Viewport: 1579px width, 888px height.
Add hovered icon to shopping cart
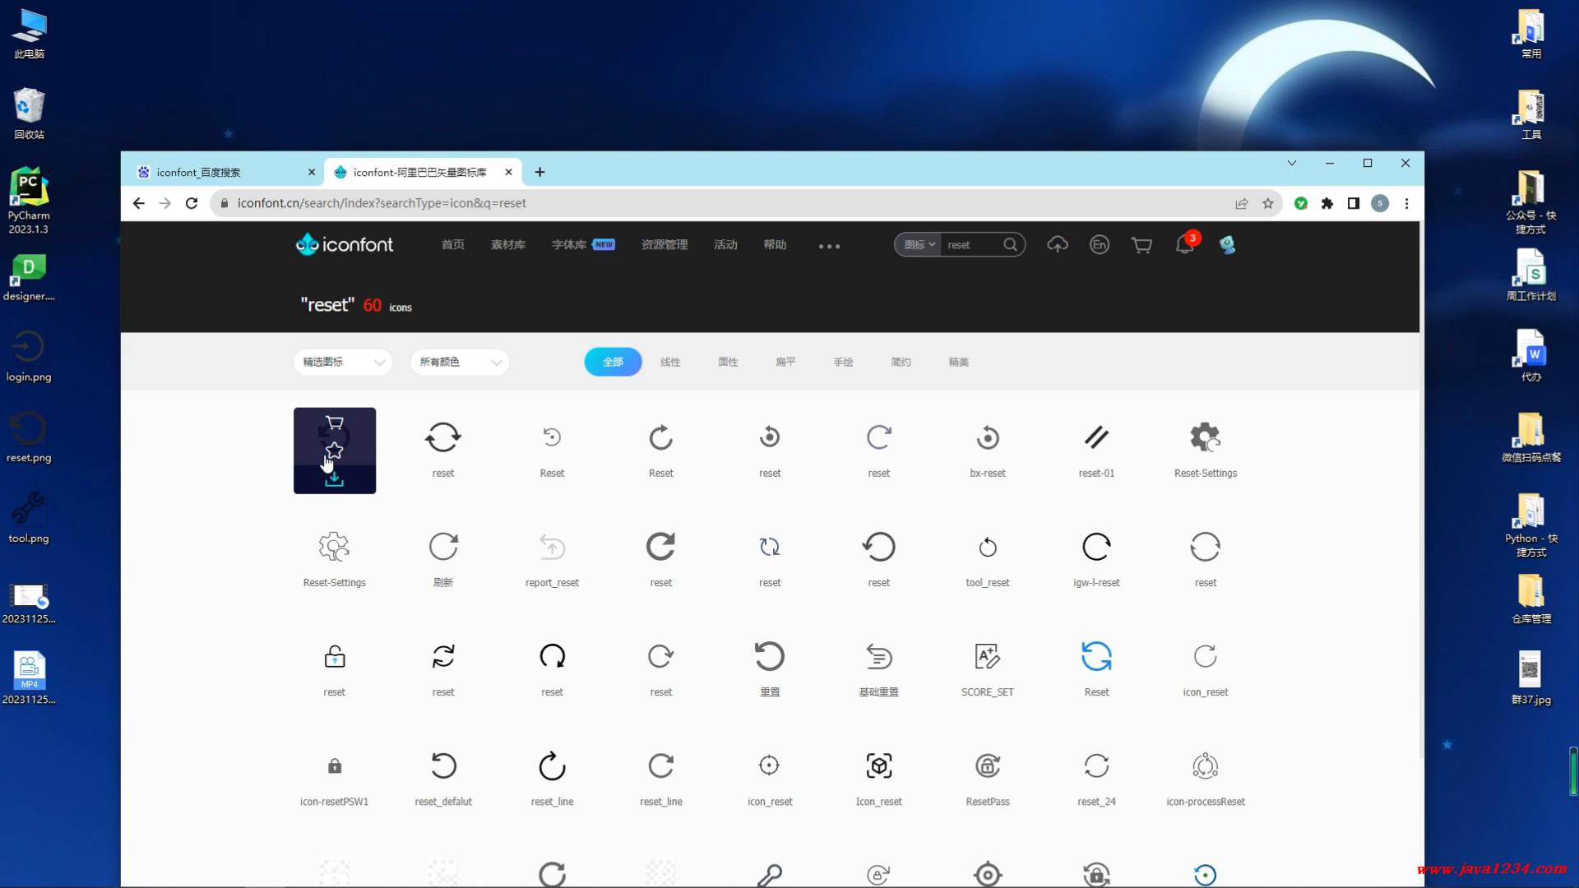pos(334,423)
